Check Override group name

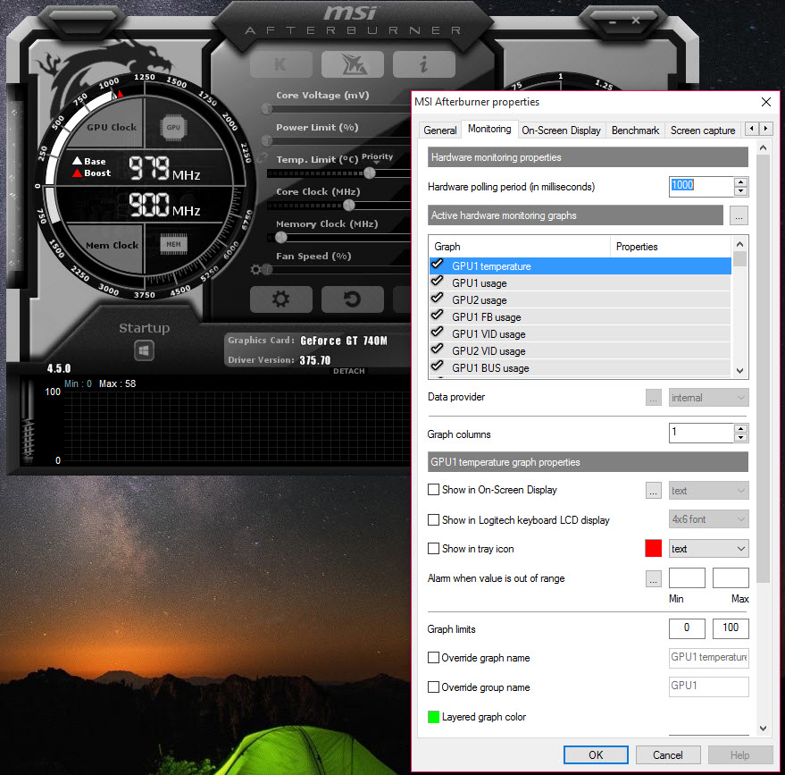[433, 687]
